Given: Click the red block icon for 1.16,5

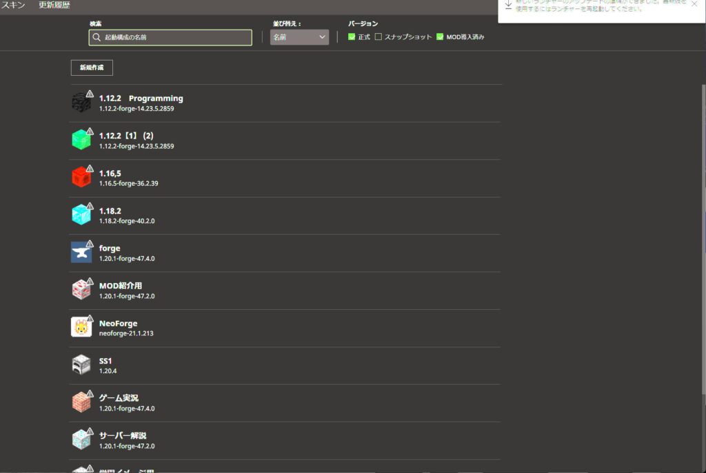Looking at the screenshot, I should pos(81,177).
